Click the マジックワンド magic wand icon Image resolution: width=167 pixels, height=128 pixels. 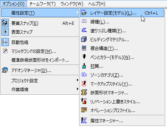(x=5, y=51)
